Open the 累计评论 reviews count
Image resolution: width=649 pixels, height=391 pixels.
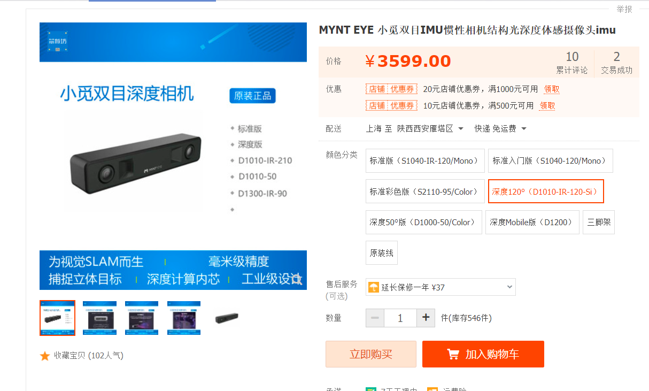pos(571,63)
